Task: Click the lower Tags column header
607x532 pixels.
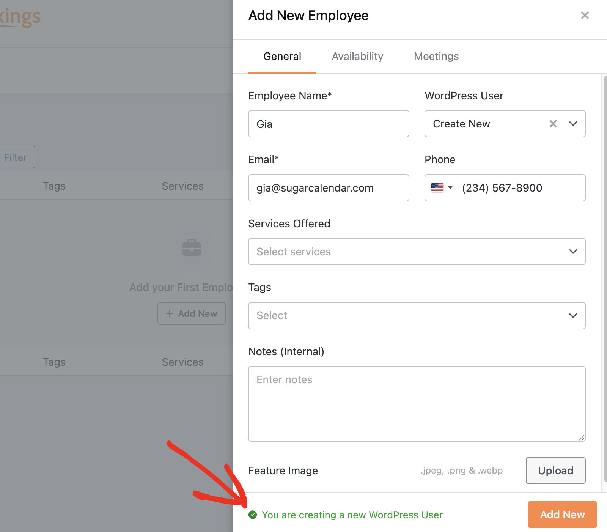Action: pos(54,362)
